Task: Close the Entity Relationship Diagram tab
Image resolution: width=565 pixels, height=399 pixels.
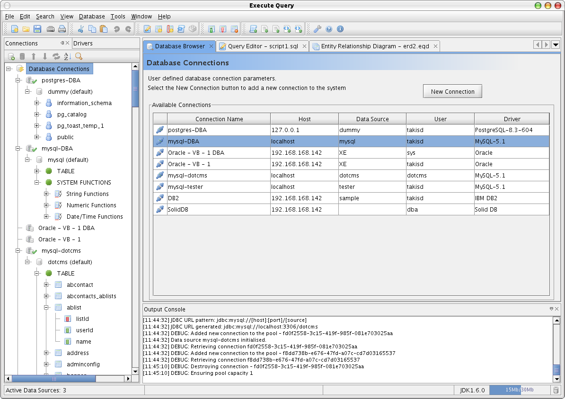Action: tap(436, 46)
